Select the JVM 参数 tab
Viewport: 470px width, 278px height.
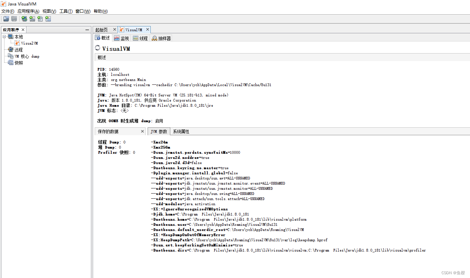point(159,131)
